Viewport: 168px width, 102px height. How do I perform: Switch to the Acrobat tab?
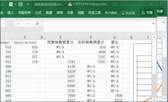(x=111, y=13)
